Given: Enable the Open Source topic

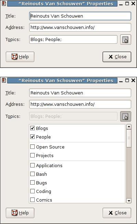Looking at the screenshot, I should 32,147.
